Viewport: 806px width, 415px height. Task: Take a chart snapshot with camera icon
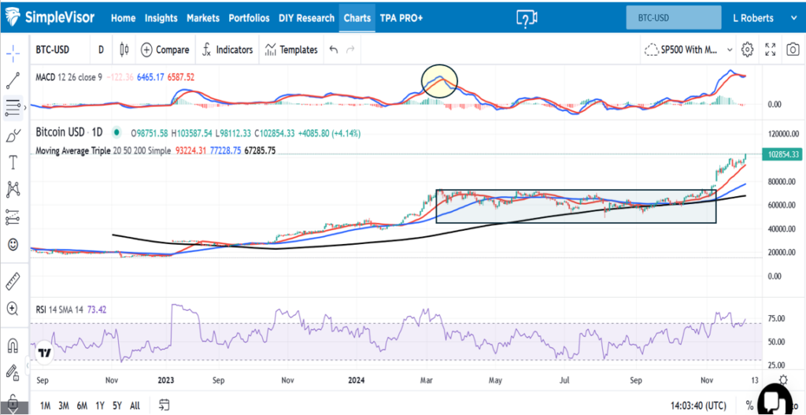pos(792,50)
